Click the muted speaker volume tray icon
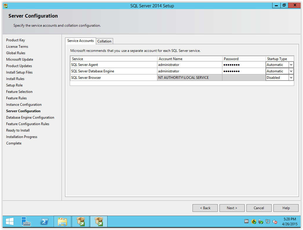This screenshot has height=230, width=303. [x=275, y=222]
